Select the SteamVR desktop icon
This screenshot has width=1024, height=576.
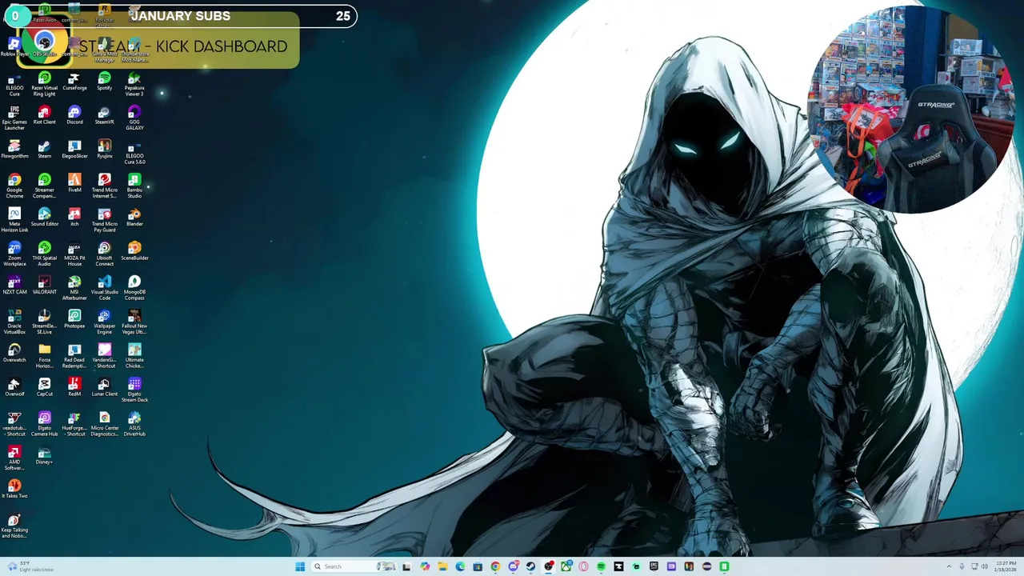(104, 115)
